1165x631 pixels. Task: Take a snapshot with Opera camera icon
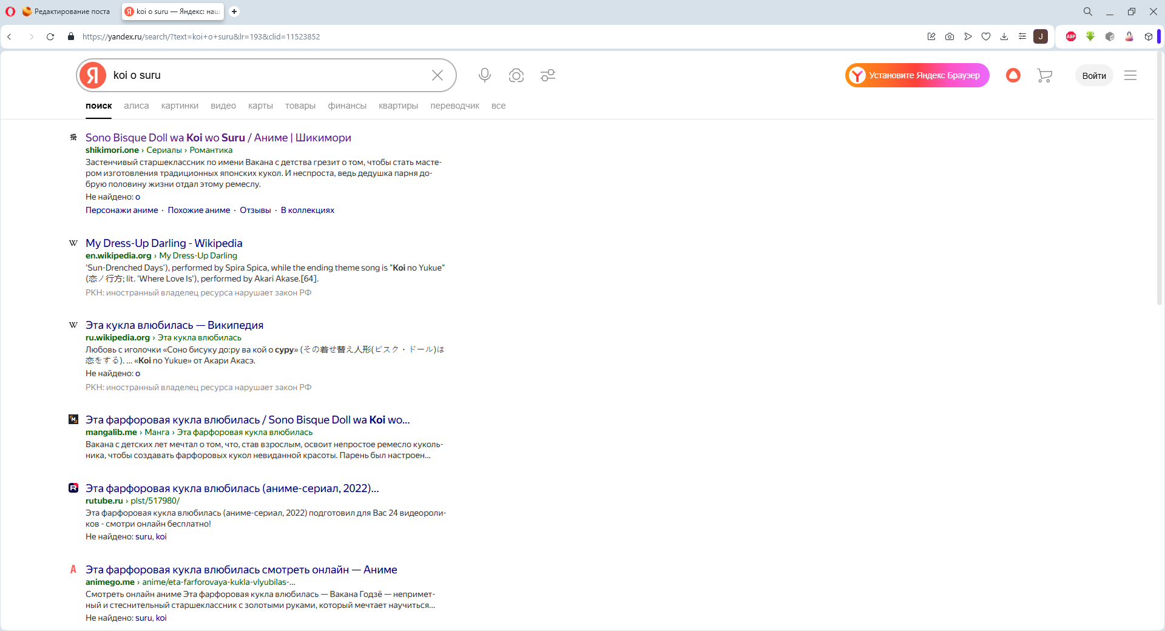950,36
